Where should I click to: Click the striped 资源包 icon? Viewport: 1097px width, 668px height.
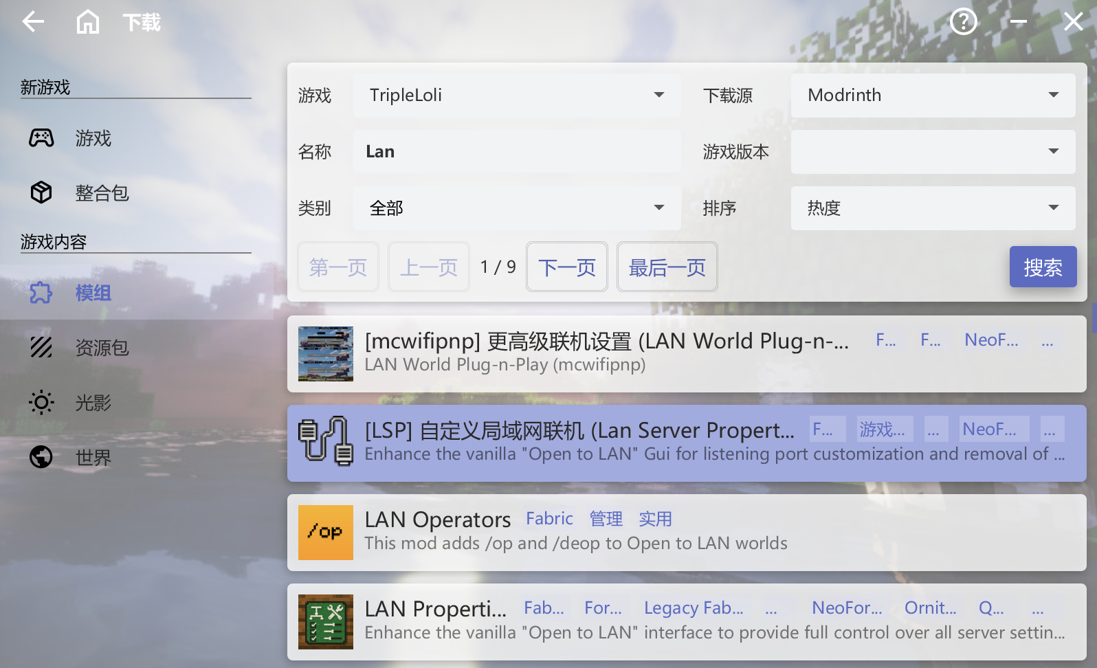[41, 348]
